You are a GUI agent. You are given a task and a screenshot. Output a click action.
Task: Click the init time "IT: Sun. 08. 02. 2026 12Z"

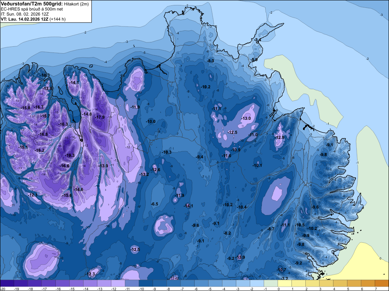pos(25,14)
